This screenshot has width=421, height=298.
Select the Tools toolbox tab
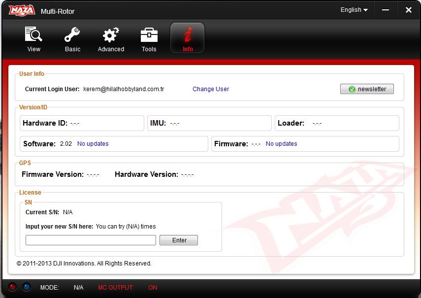tap(149, 39)
